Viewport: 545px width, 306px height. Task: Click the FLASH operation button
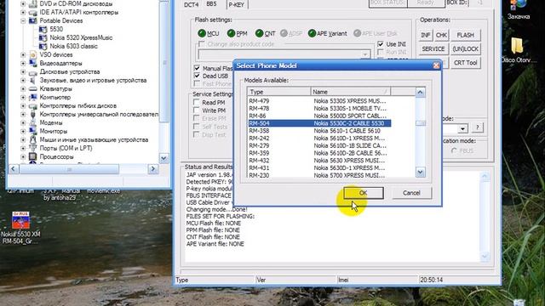[466, 35]
